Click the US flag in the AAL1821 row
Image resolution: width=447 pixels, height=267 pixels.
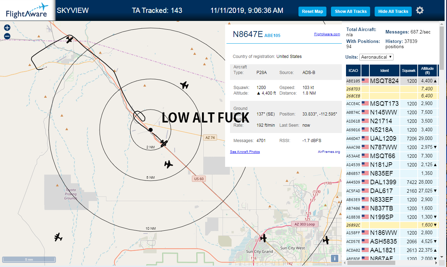(x=365, y=250)
